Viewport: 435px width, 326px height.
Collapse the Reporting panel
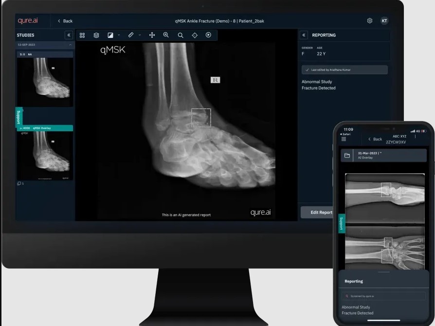coord(304,35)
